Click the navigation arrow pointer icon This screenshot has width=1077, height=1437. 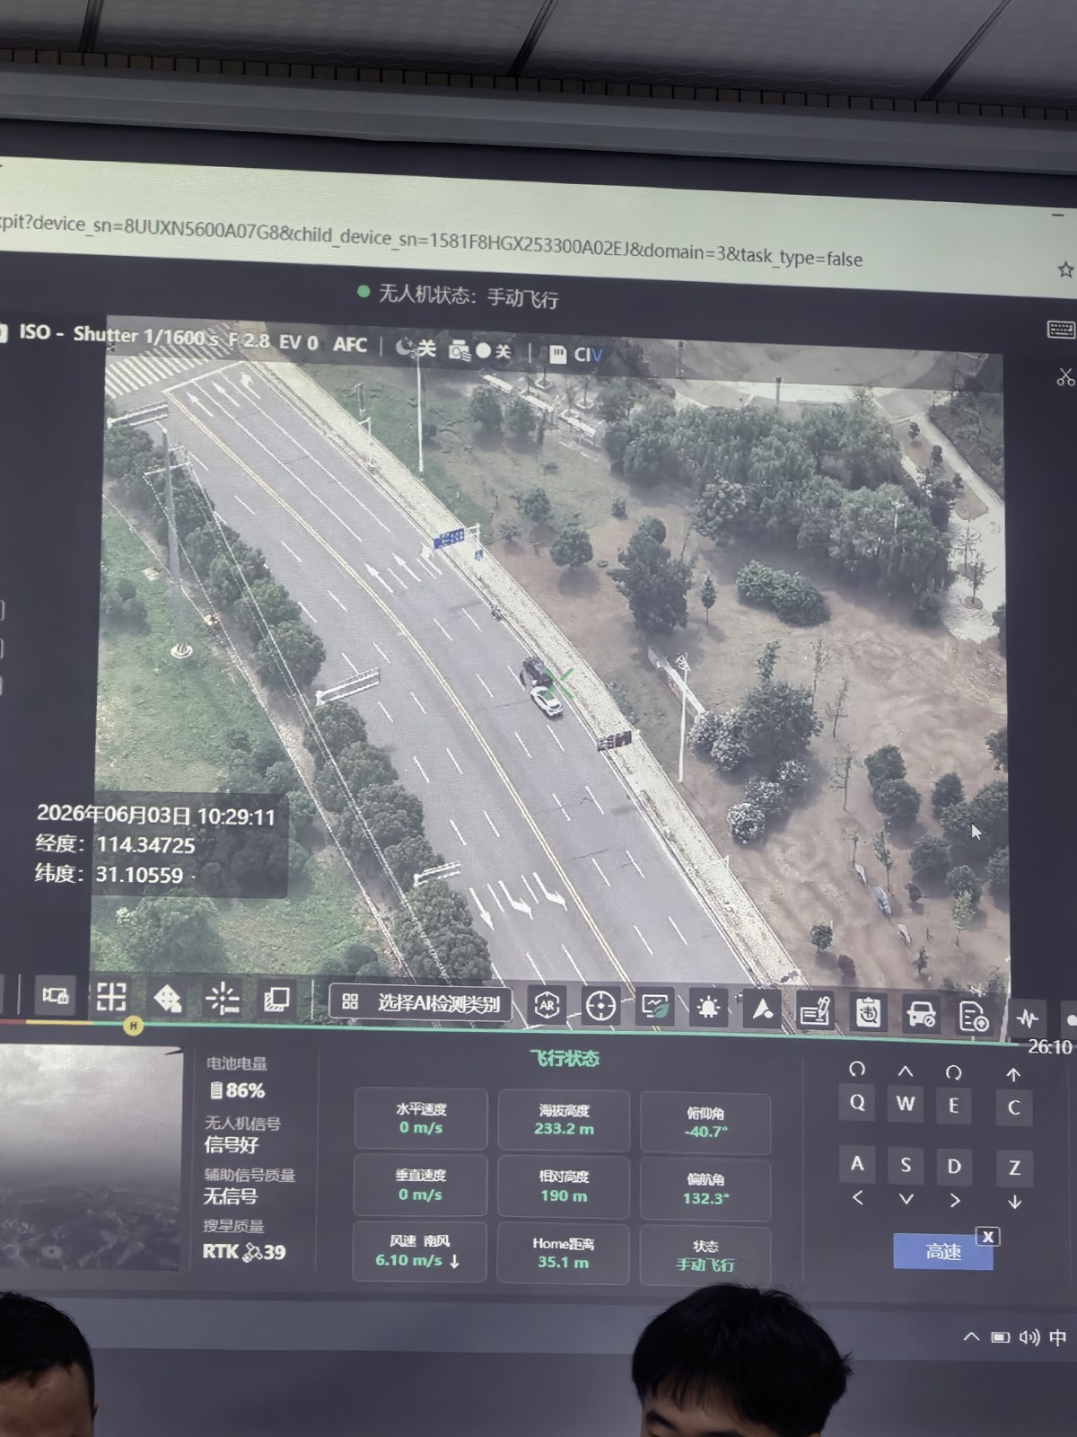tap(762, 1009)
